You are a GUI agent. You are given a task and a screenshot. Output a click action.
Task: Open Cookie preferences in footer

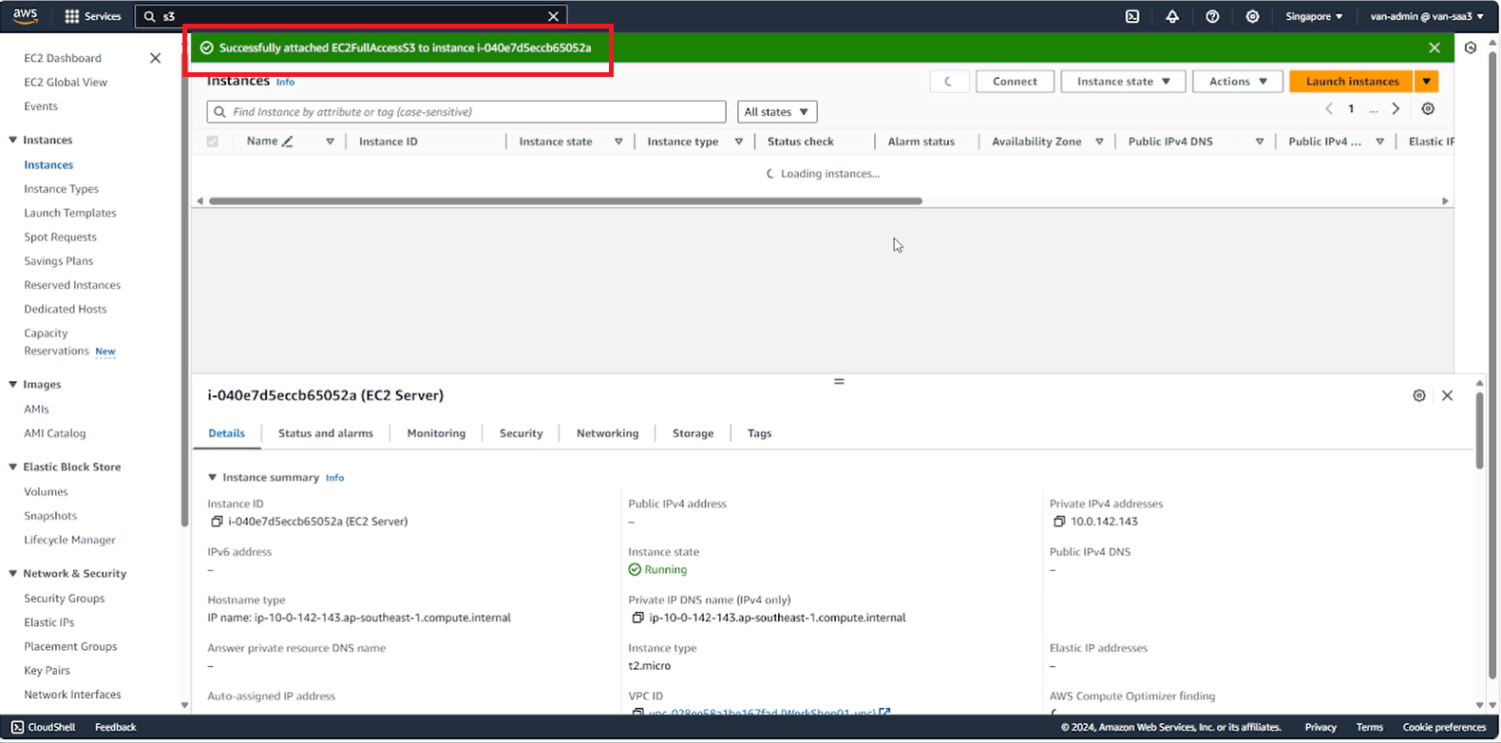pos(1444,727)
